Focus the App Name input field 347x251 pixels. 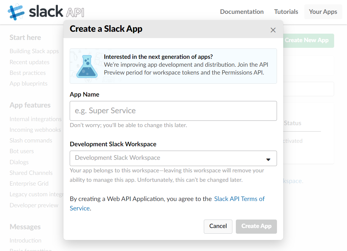pyautogui.click(x=173, y=111)
